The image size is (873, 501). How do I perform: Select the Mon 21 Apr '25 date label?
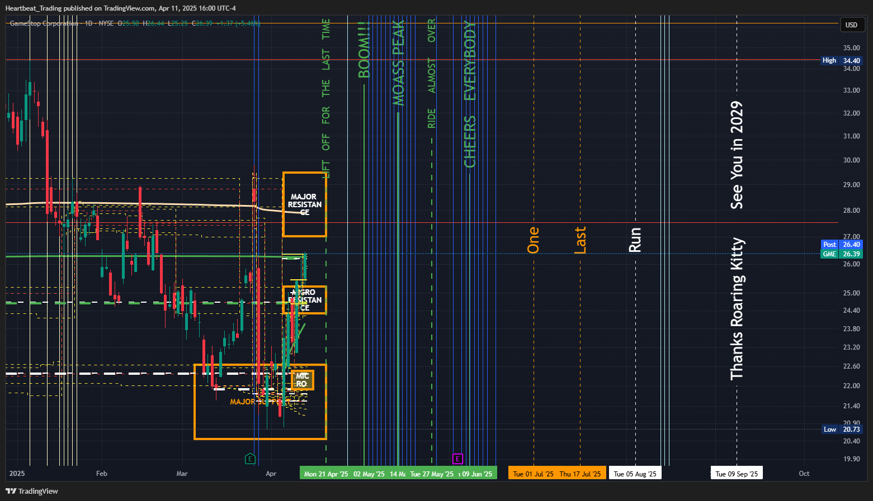tap(325, 474)
